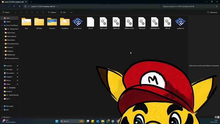Switch to large icons view layout button
The height and width of the screenshot is (124, 220).
(x=218, y=117)
